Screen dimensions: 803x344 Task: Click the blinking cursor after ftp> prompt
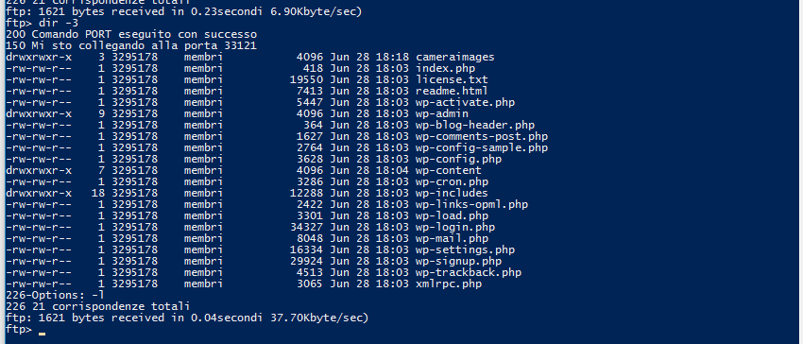[42, 334]
